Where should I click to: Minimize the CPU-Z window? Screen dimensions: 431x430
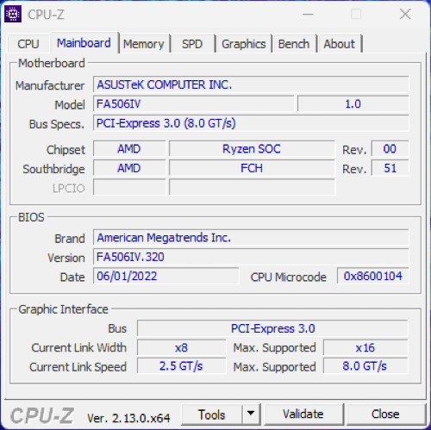pos(308,14)
